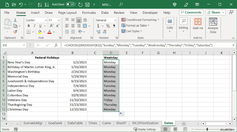Toggle Bottom Align in Alignment group
This screenshot has width=237, height=132.
coord(79,20)
